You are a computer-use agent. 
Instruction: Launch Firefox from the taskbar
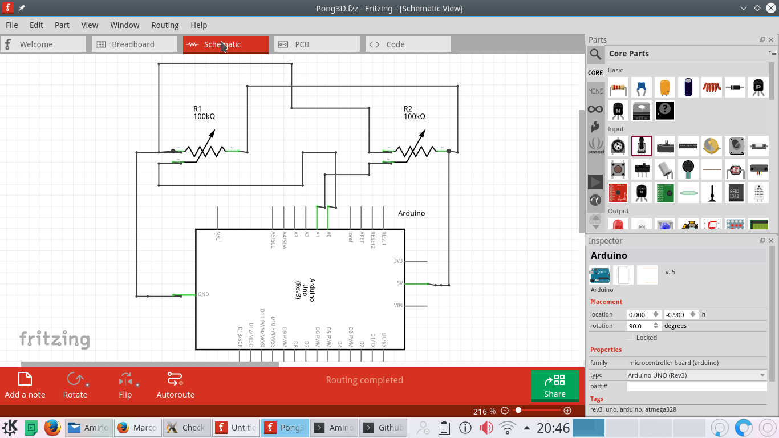click(x=52, y=427)
